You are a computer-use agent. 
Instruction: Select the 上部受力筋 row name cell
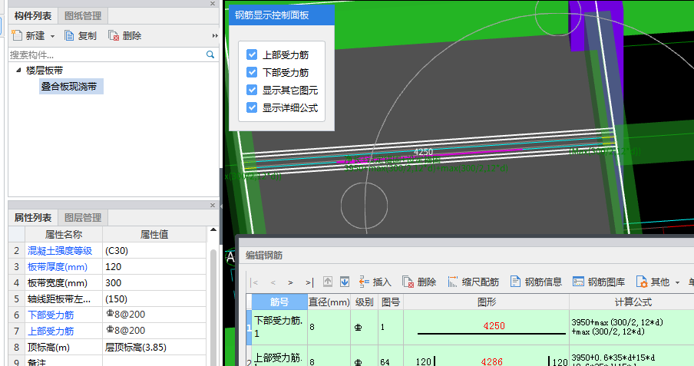(x=279, y=356)
